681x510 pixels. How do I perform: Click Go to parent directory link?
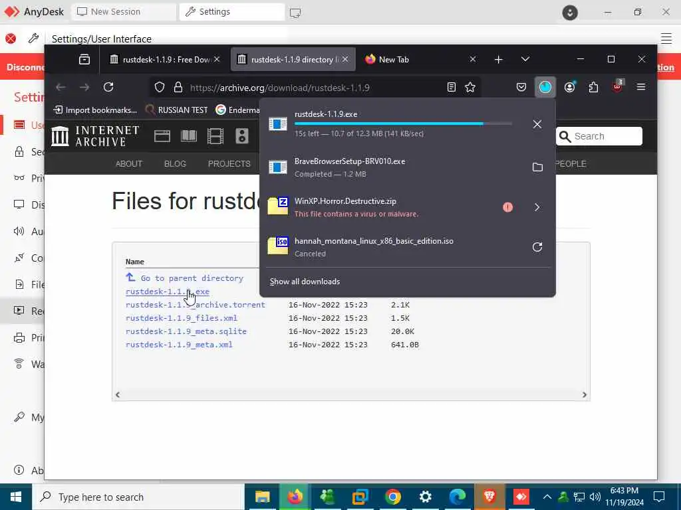192,278
